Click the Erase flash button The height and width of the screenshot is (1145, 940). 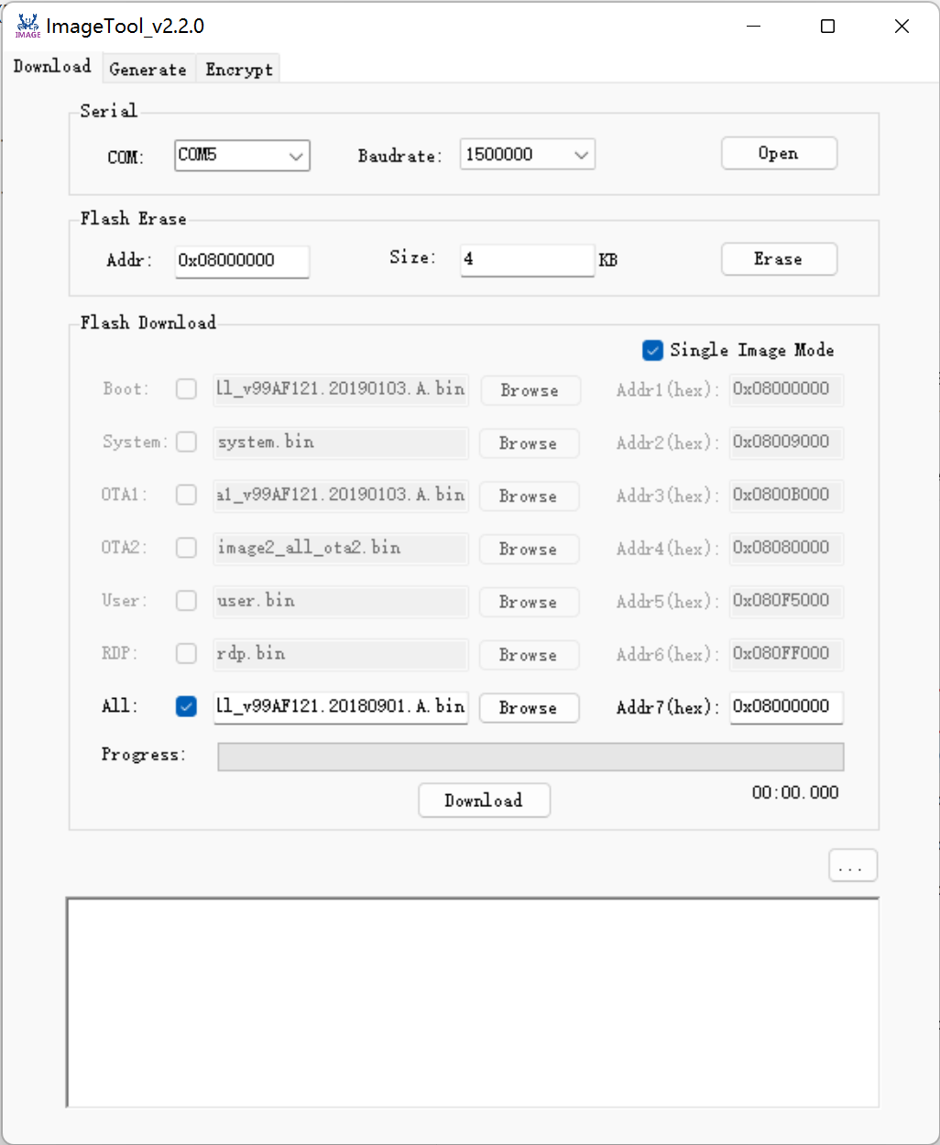tap(778, 259)
